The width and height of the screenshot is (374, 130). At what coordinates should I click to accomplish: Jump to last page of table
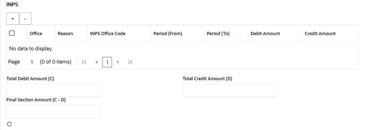pos(130,62)
